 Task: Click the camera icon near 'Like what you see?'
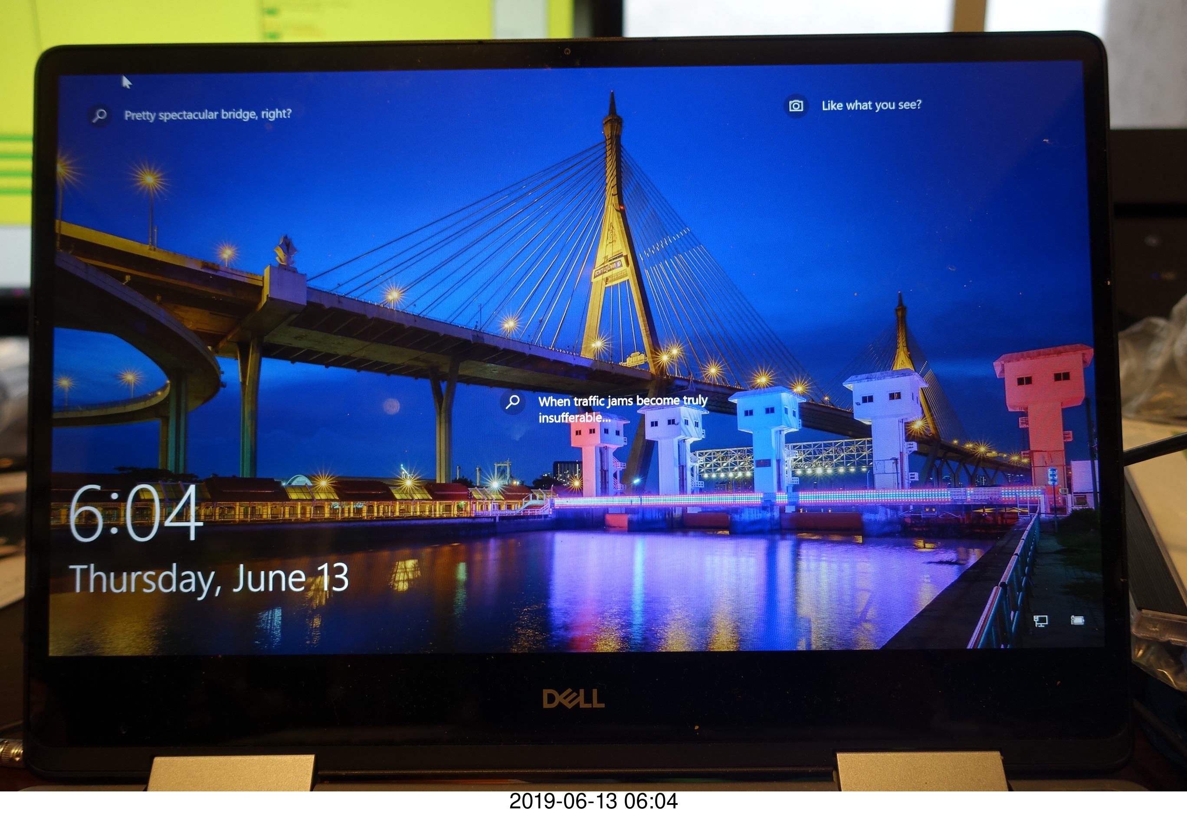796,106
